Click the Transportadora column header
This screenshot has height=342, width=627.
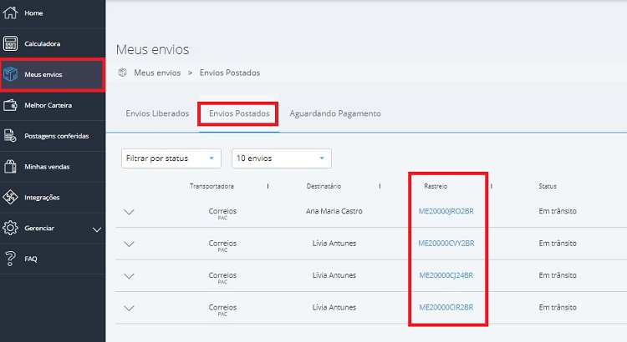[x=212, y=186]
